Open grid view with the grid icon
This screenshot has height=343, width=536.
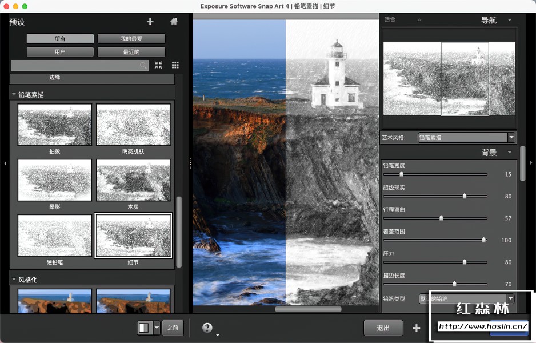tap(175, 65)
